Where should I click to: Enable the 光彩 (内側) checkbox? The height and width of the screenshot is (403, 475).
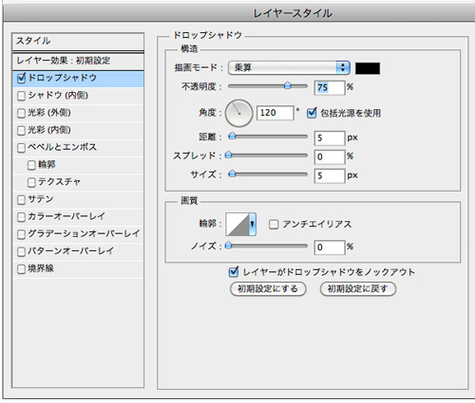[21, 130]
